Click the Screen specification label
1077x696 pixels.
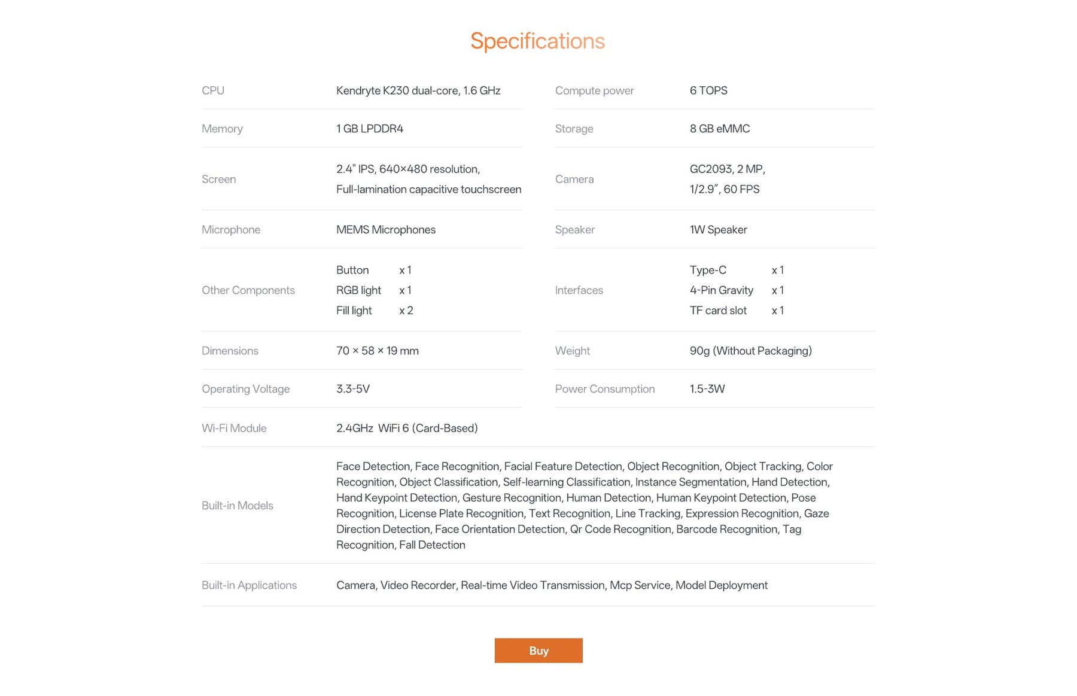(218, 179)
